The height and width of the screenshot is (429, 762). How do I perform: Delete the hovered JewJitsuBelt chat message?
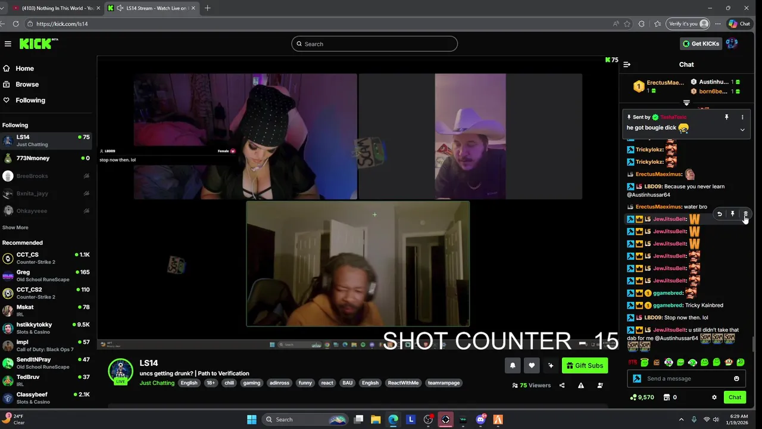[x=745, y=214]
